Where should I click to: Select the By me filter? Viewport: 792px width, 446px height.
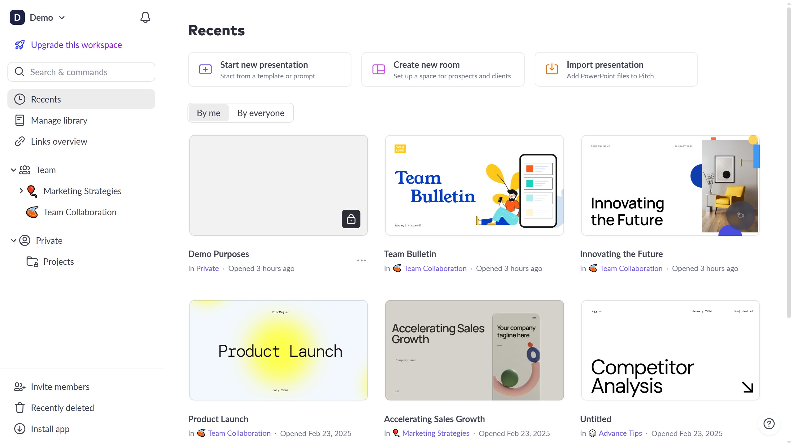point(209,113)
